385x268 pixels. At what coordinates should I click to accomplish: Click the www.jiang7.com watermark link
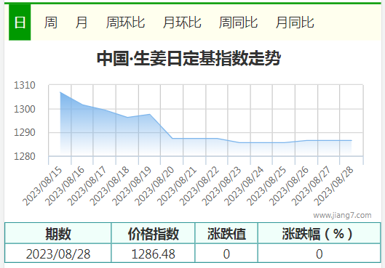(342, 215)
